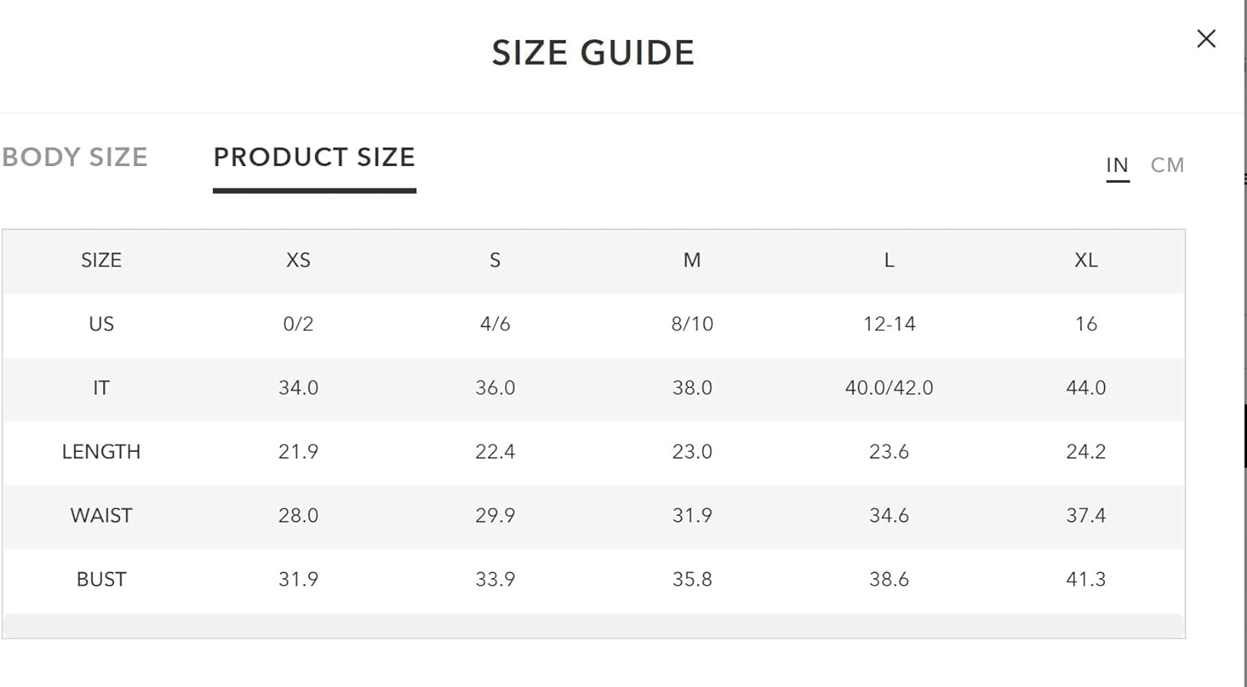Screen dimensions: 1247x687
Task: Click the IT row label
Action: [101, 387]
